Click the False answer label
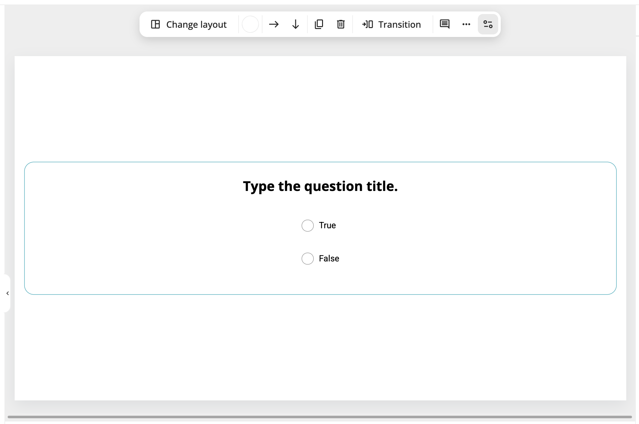Viewport: 639px width, 424px height. click(329, 259)
